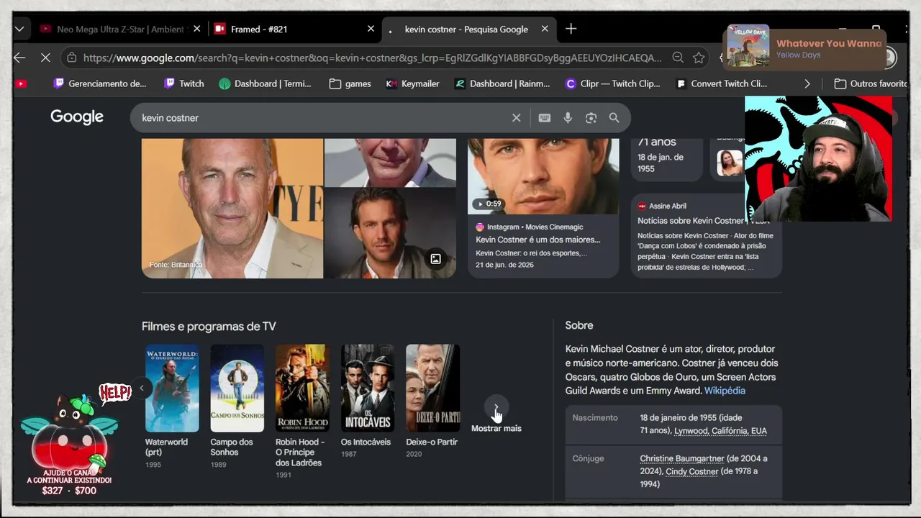Open the on-screen keyboard input tool
The width and height of the screenshot is (921, 518).
(545, 118)
